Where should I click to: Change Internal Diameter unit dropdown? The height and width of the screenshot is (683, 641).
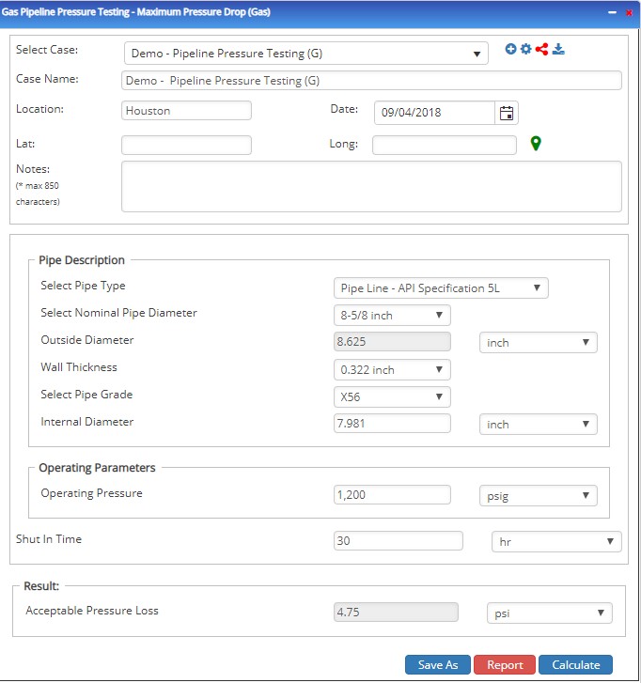[x=539, y=425]
